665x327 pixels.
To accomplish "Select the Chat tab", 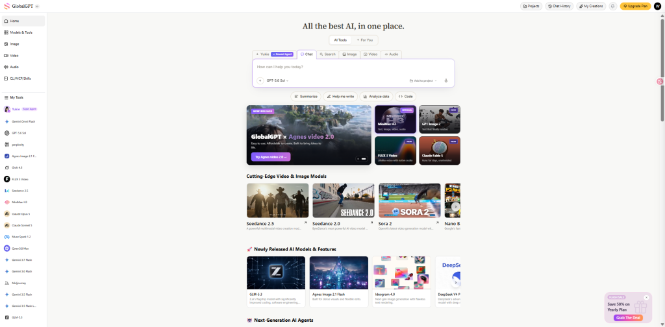I will tap(307, 54).
